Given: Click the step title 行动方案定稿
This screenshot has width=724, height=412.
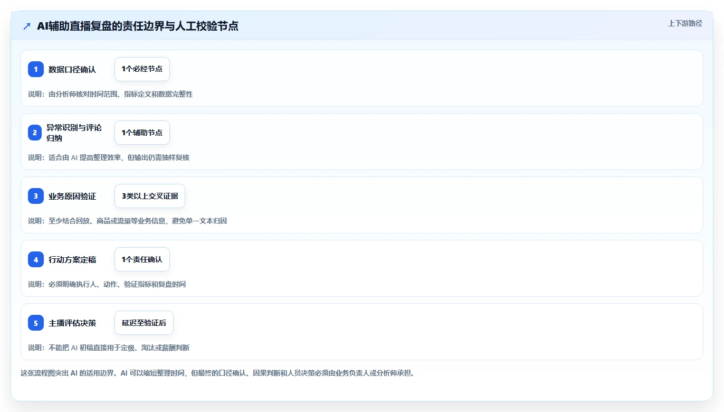Looking at the screenshot, I should [72, 259].
